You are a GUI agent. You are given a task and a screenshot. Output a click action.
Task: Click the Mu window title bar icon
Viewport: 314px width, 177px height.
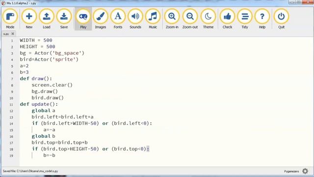click(x=3, y=3)
